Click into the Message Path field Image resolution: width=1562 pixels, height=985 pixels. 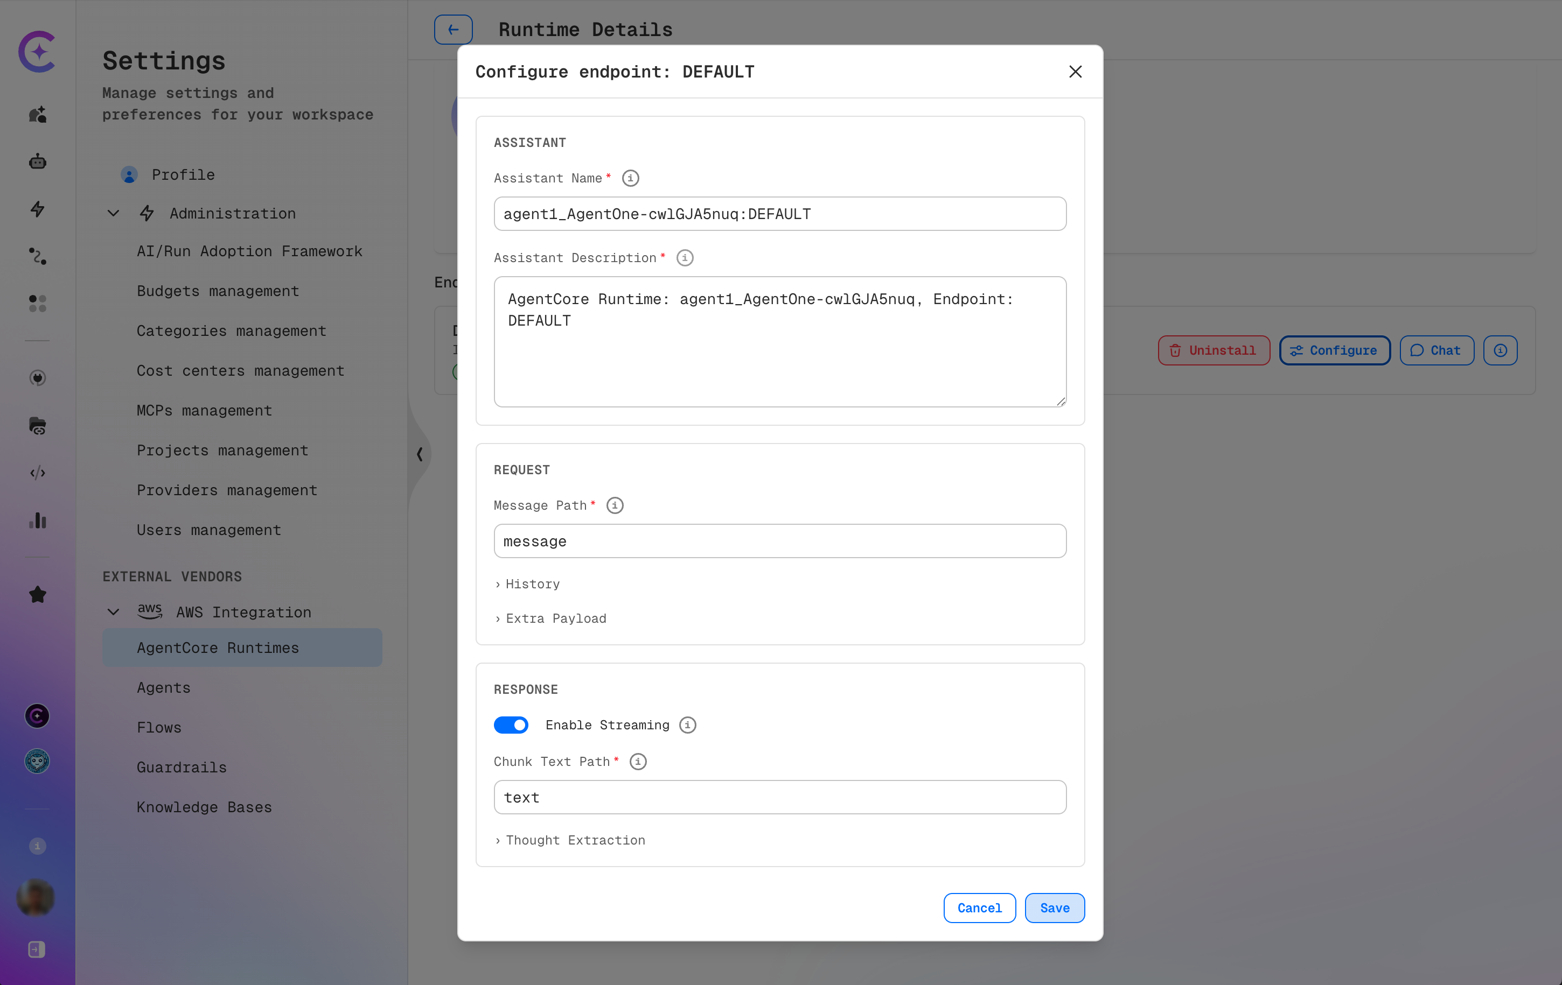tap(780, 541)
